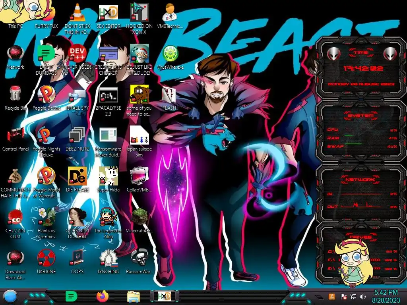Screen dimensions: 407x305
Task: Click the volume speaker tray icon
Action: (363, 296)
